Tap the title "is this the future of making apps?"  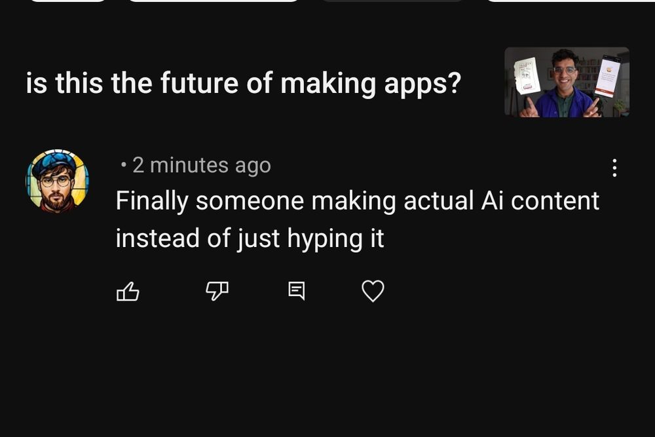coord(244,83)
